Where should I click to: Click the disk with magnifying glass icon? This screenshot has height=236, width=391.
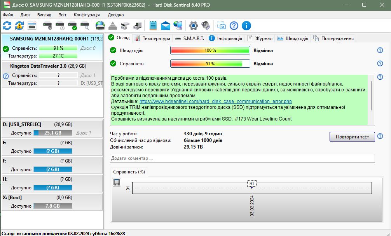(85, 26)
